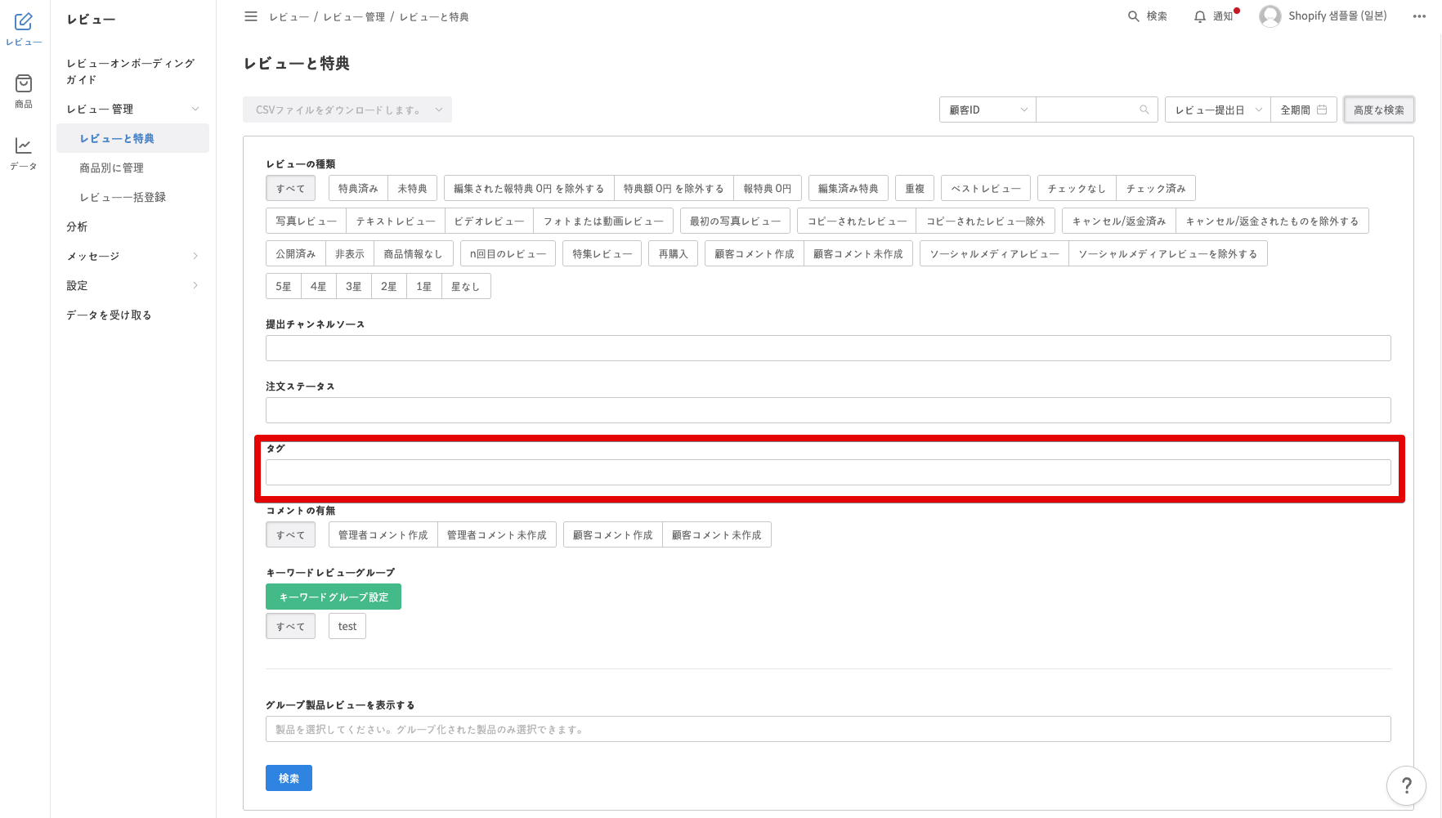Click the blue 検索 button

(289, 778)
